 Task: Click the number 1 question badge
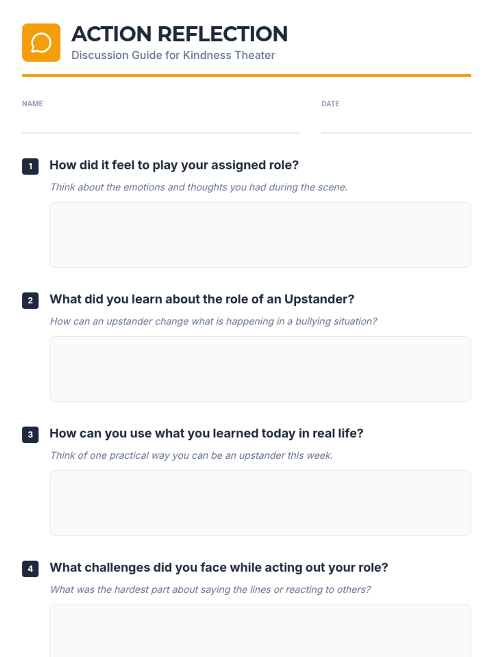[x=30, y=166]
